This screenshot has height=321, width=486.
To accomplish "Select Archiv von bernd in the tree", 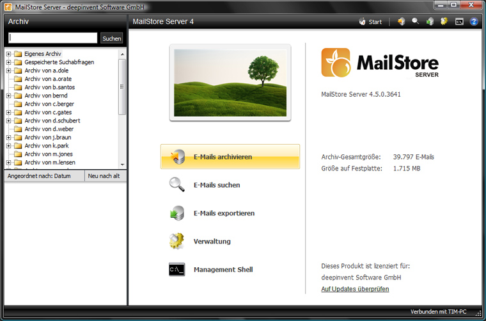I will click(x=46, y=96).
